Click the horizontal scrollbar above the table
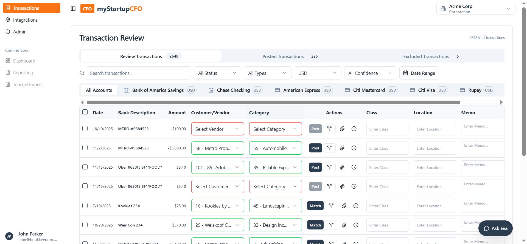 tap(273, 103)
